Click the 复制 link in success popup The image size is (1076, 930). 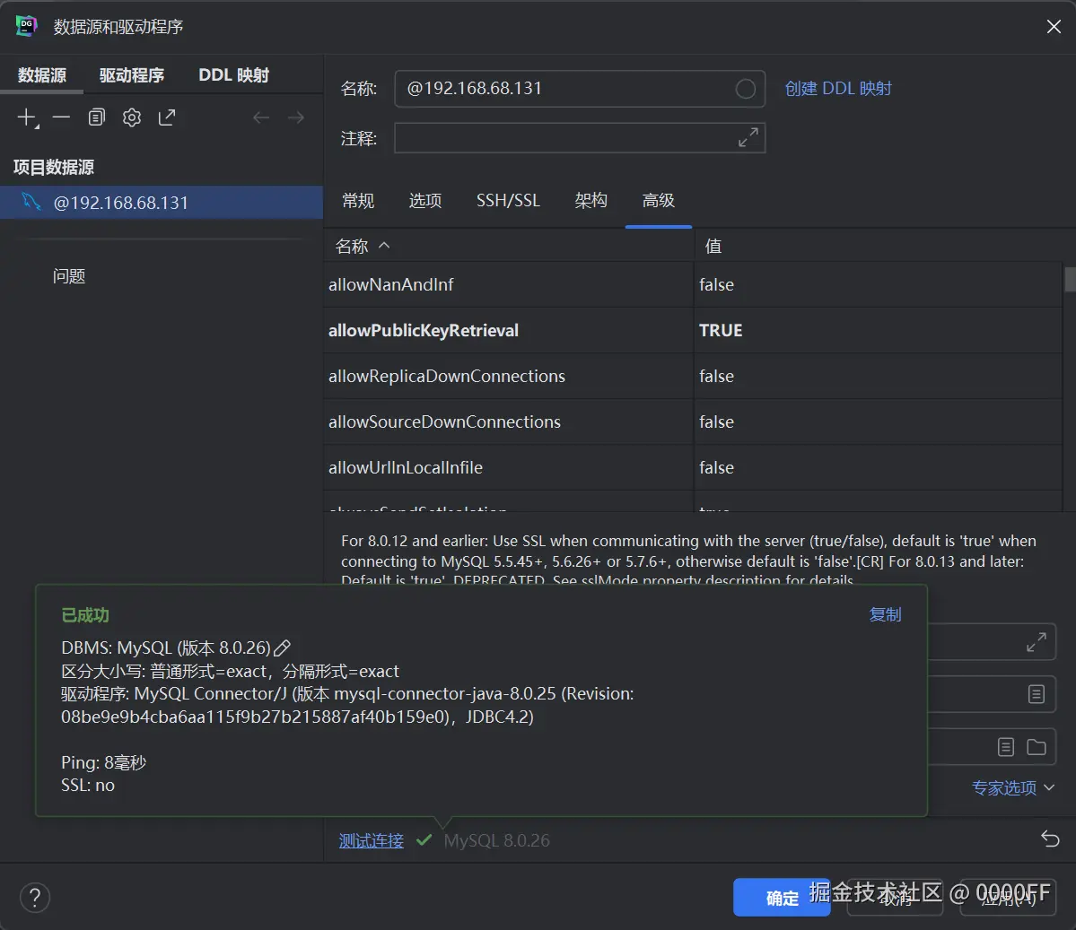pyautogui.click(x=885, y=614)
